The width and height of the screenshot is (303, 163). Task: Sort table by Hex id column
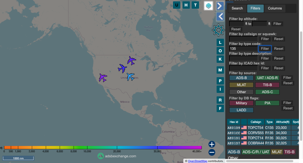(234, 122)
